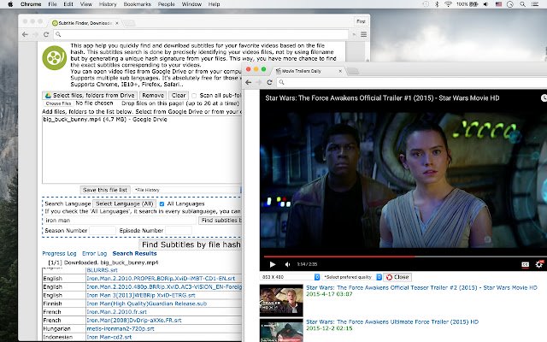
Task: Click the volume icon in menu bar
Action: tap(486, 4)
